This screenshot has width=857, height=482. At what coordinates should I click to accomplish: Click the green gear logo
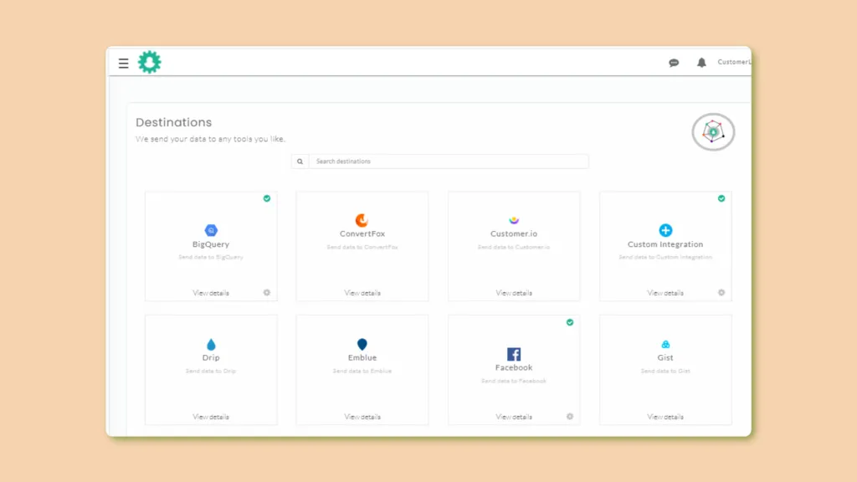tap(149, 62)
